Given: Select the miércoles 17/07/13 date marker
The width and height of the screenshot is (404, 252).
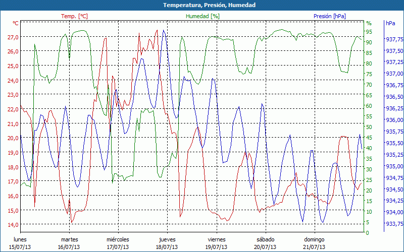Looking at the screenshot, I should tap(118, 243).
